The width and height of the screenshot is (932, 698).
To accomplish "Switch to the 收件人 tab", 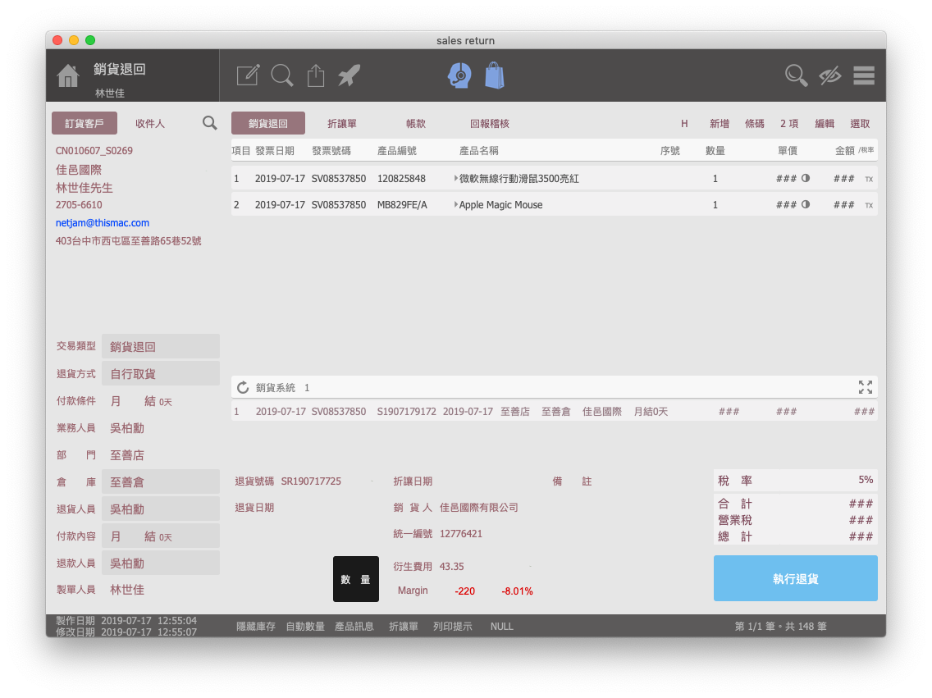I will click(x=150, y=123).
